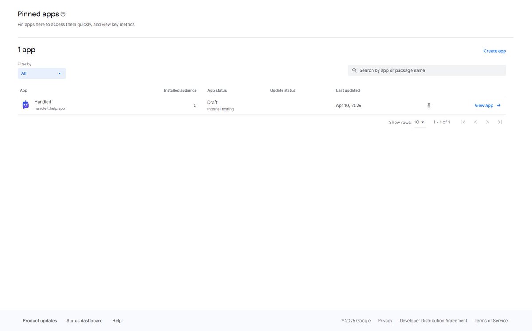
Task: Go to the next page
Action: [x=488, y=122]
